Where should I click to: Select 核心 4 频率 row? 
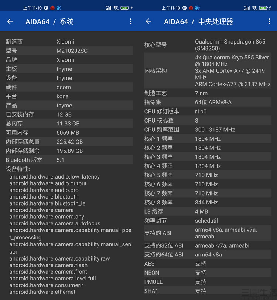[x=208, y=166]
